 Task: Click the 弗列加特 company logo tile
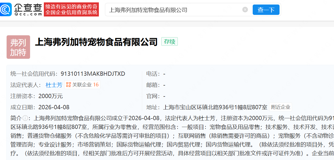click(18, 47)
